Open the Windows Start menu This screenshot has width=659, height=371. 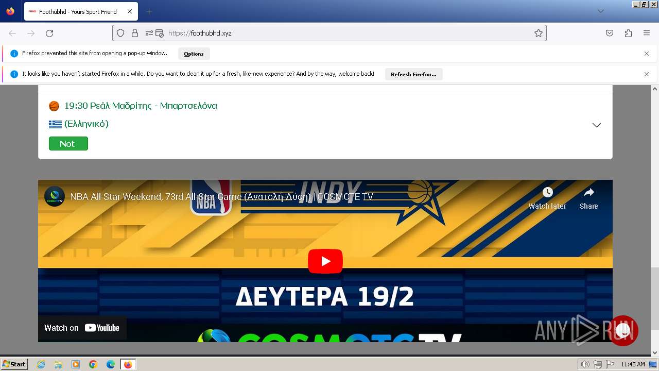(14, 364)
